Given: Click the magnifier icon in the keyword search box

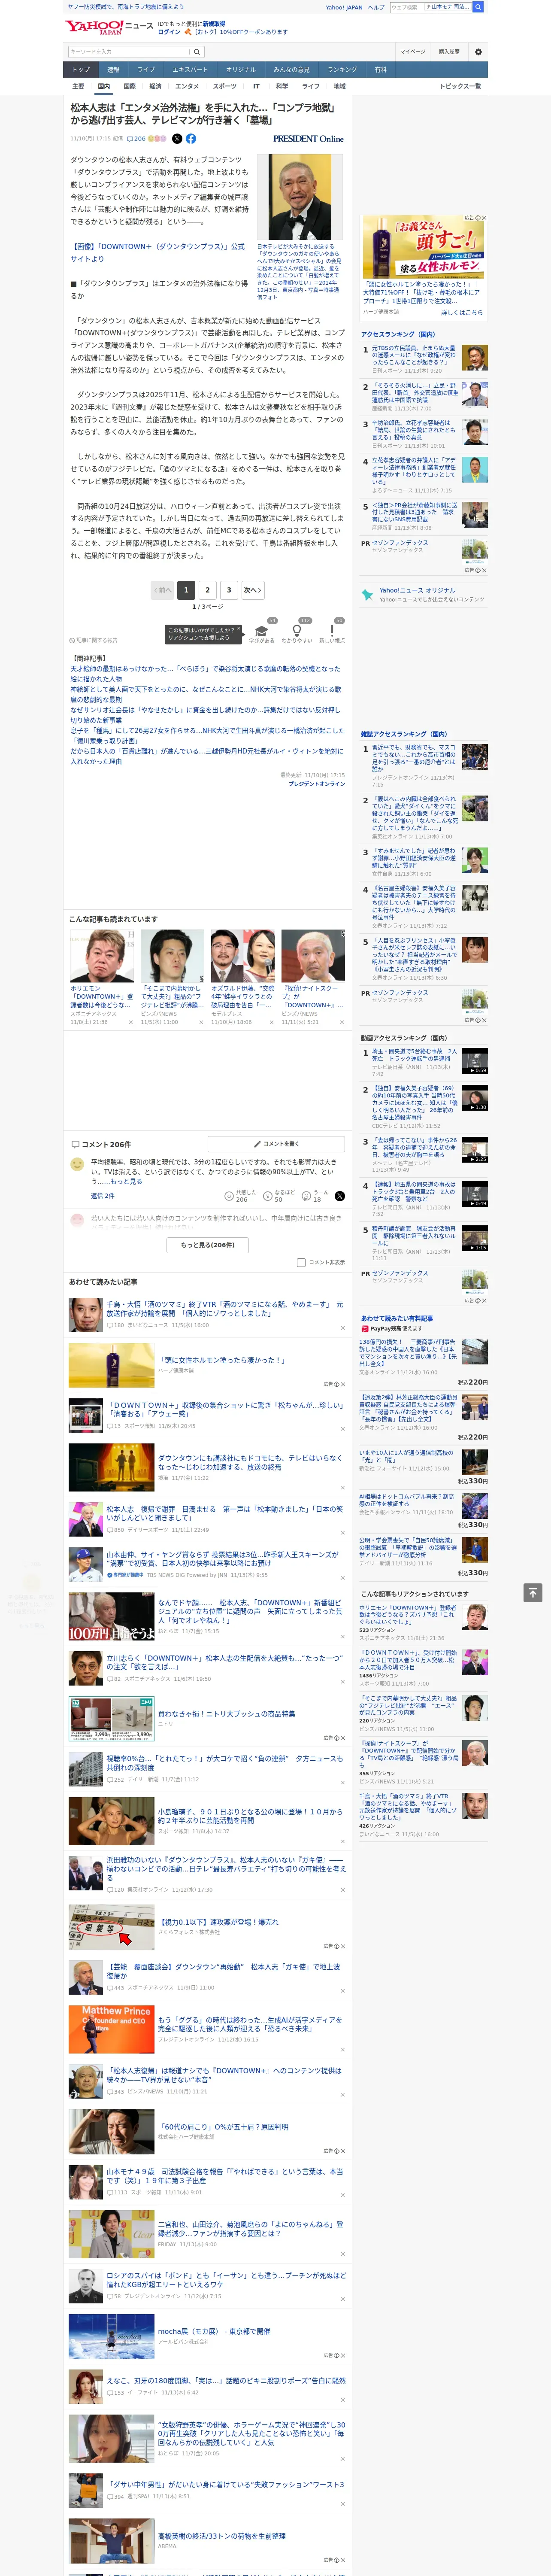Looking at the screenshot, I should 197,52.
